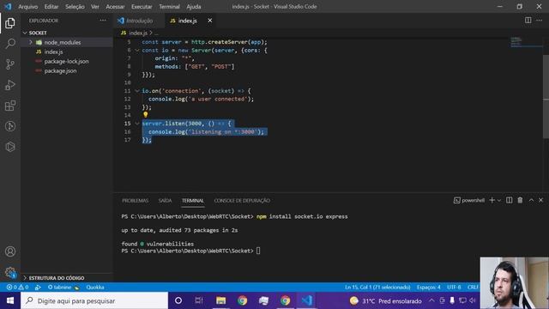Viewport: 549px width, 309px height.
Task: Switch to CONSOLE DE DEPURAÇÃO tab
Action: point(242,200)
